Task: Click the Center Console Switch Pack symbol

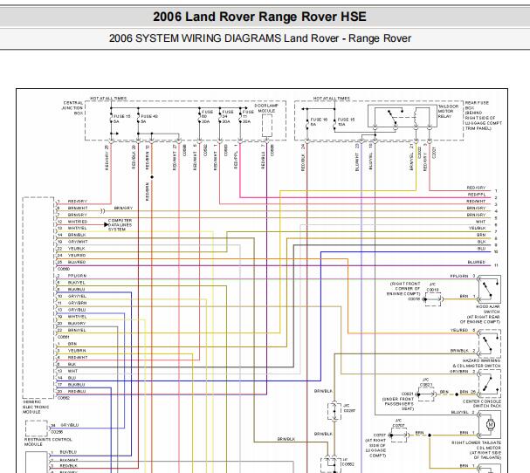Action: (x=490, y=384)
